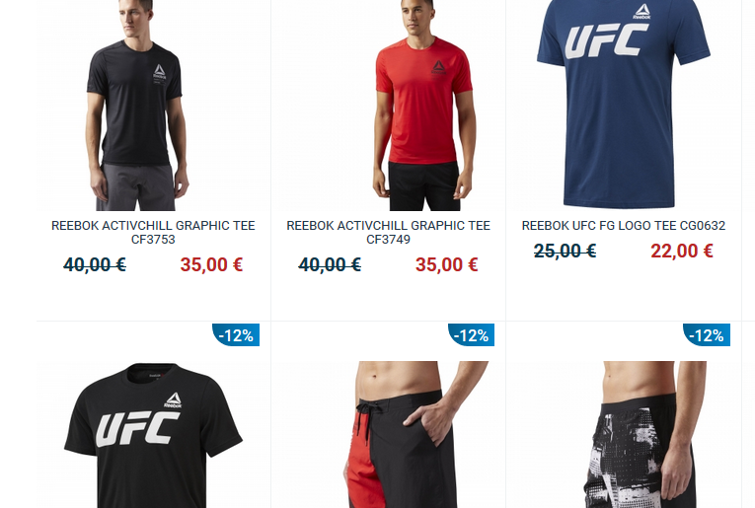Open the black UFC tee product image

coord(153,434)
